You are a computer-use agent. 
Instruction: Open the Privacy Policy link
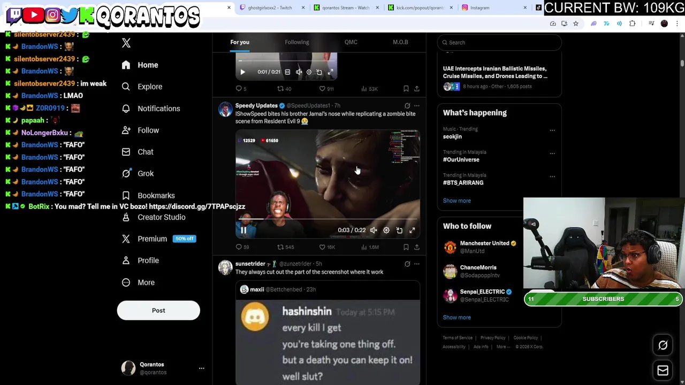pyautogui.click(x=493, y=338)
